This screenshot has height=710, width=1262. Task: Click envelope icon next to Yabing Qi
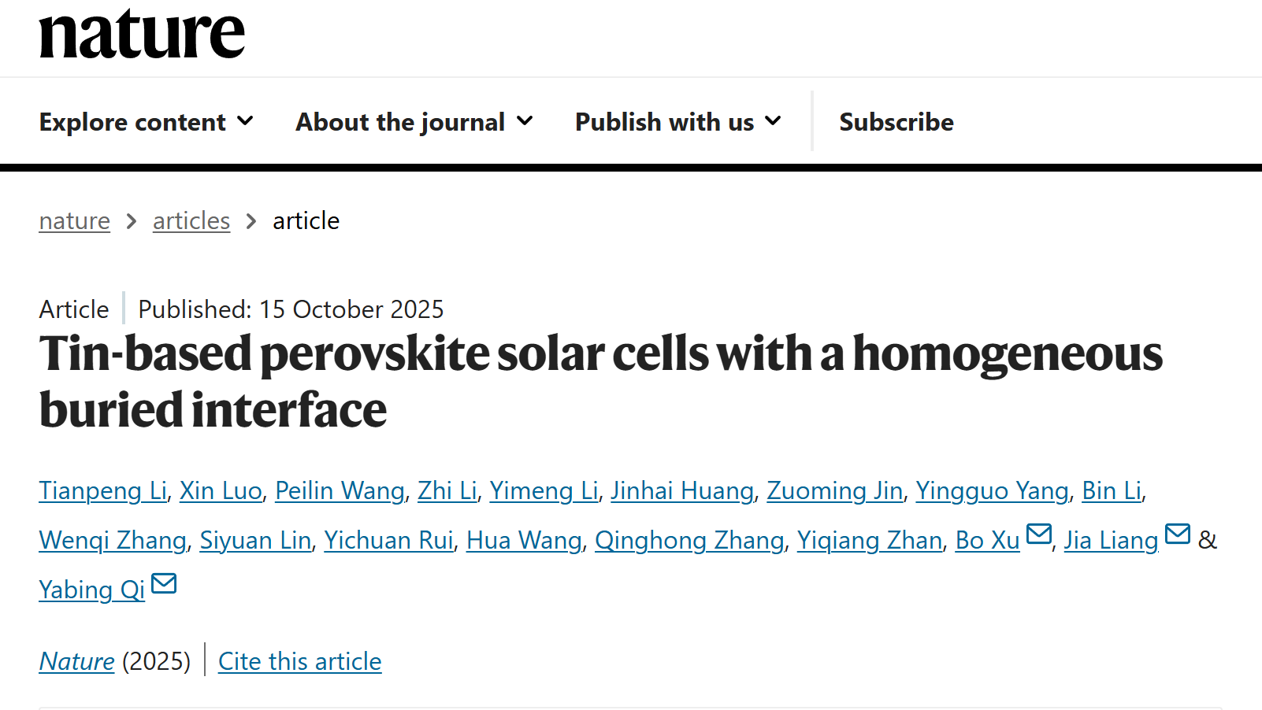164,584
